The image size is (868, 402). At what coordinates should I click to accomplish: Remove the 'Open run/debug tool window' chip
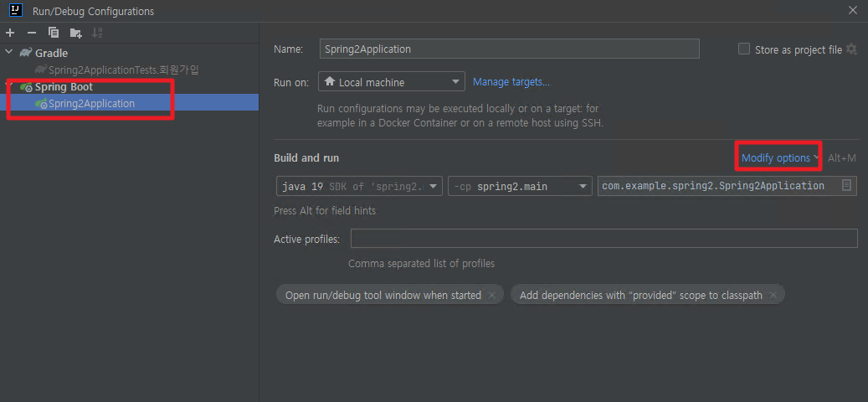coord(491,295)
